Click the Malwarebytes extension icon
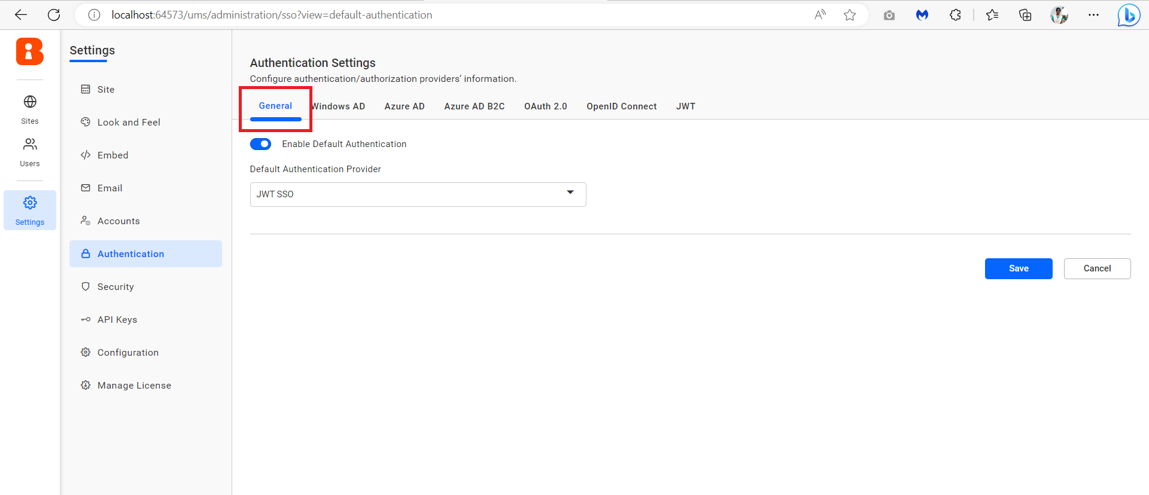 coord(922,15)
